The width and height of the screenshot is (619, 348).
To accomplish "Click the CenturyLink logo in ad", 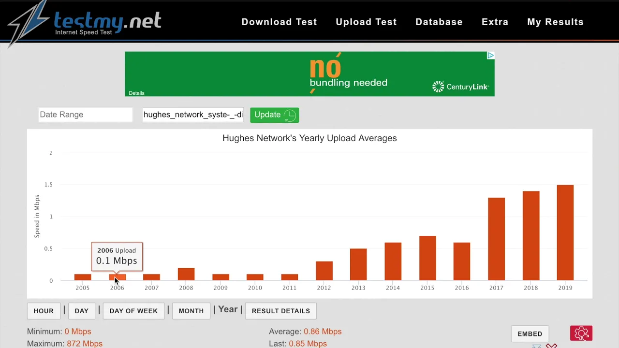I will 460,87.
